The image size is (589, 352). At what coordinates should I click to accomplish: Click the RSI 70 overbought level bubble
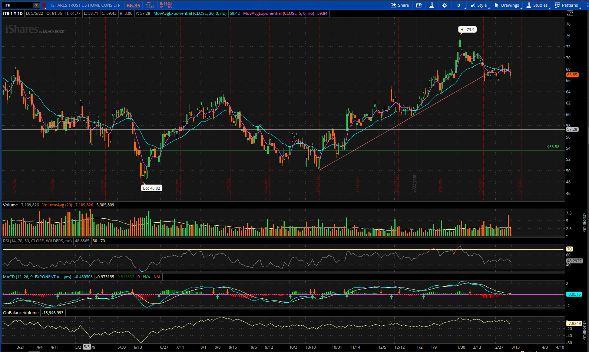(569, 249)
